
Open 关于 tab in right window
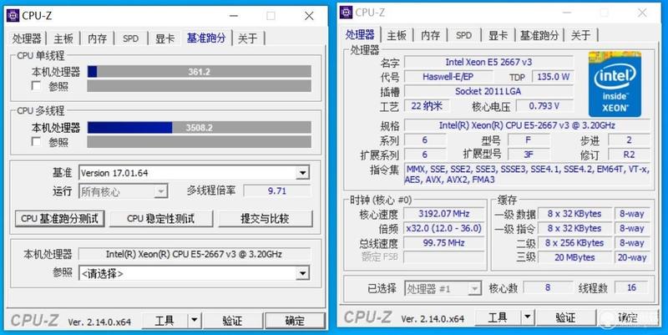point(580,35)
